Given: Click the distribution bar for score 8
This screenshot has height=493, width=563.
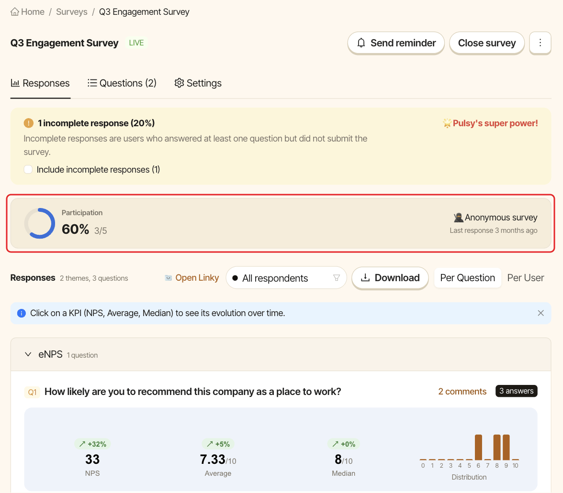Looking at the screenshot, I should pos(497,447).
